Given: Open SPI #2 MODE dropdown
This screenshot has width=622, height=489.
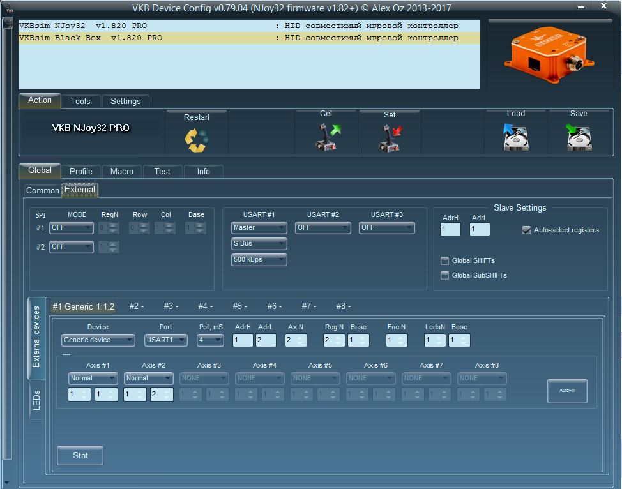Looking at the screenshot, I should click(x=72, y=246).
